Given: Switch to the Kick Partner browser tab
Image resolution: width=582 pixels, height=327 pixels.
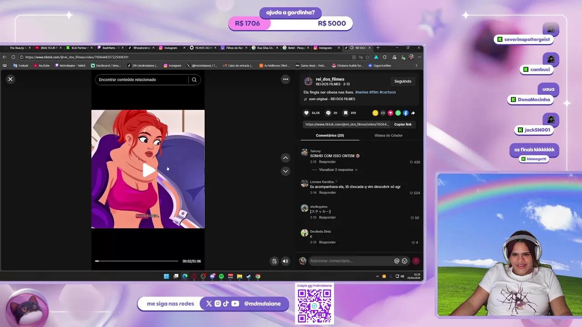Looking at the screenshot, I should (80, 48).
